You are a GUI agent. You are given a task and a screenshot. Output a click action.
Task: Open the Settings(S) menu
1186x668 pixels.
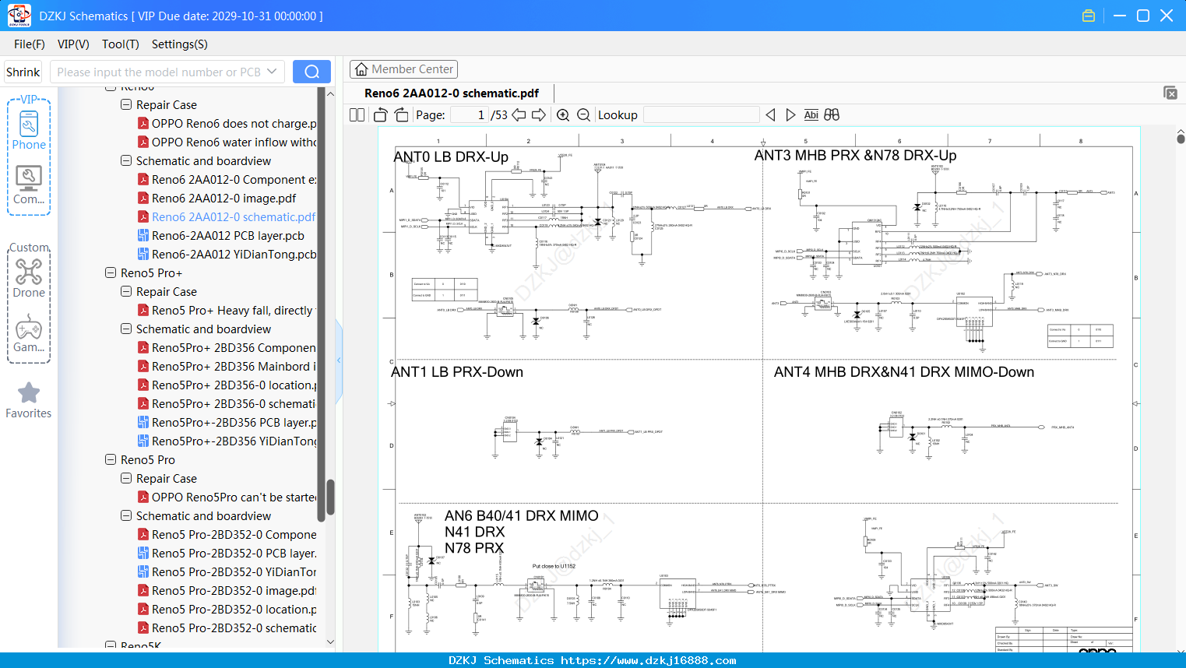180,44
